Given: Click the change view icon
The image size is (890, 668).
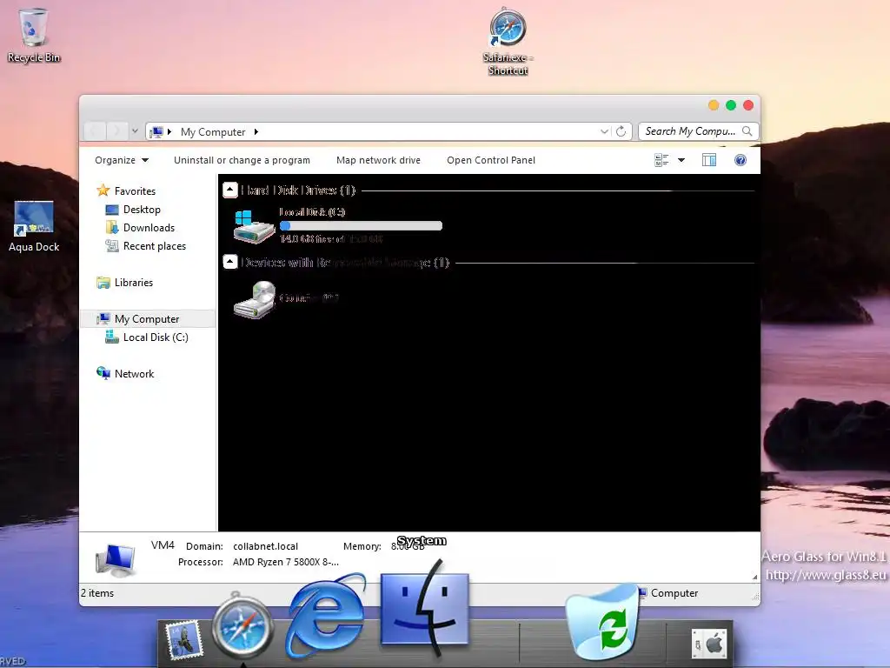Looking at the screenshot, I should 661,160.
